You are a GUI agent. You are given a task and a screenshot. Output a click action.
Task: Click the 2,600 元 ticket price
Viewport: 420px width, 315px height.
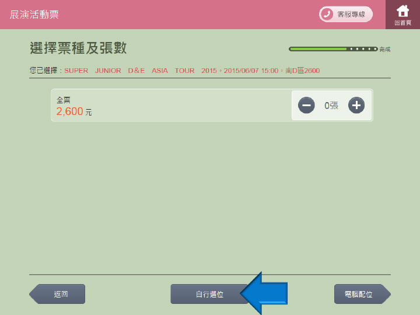click(x=73, y=111)
